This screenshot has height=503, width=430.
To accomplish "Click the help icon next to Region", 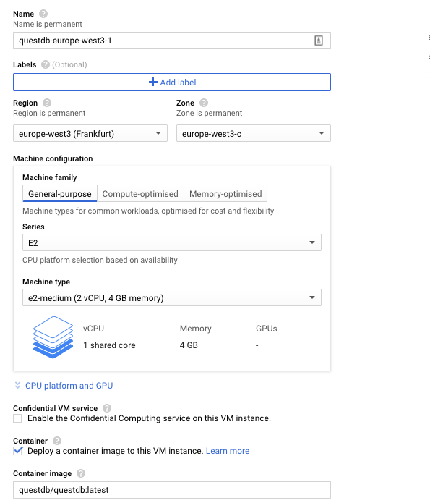I will click(x=47, y=103).
